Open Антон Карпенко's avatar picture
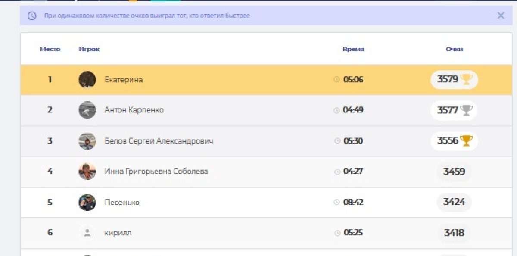The height and width of the screenshot is (256, 517). point(87,110)
